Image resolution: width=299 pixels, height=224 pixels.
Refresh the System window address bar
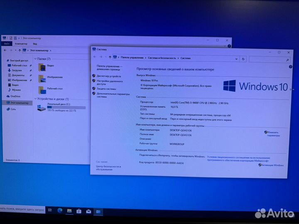[243, 59]
